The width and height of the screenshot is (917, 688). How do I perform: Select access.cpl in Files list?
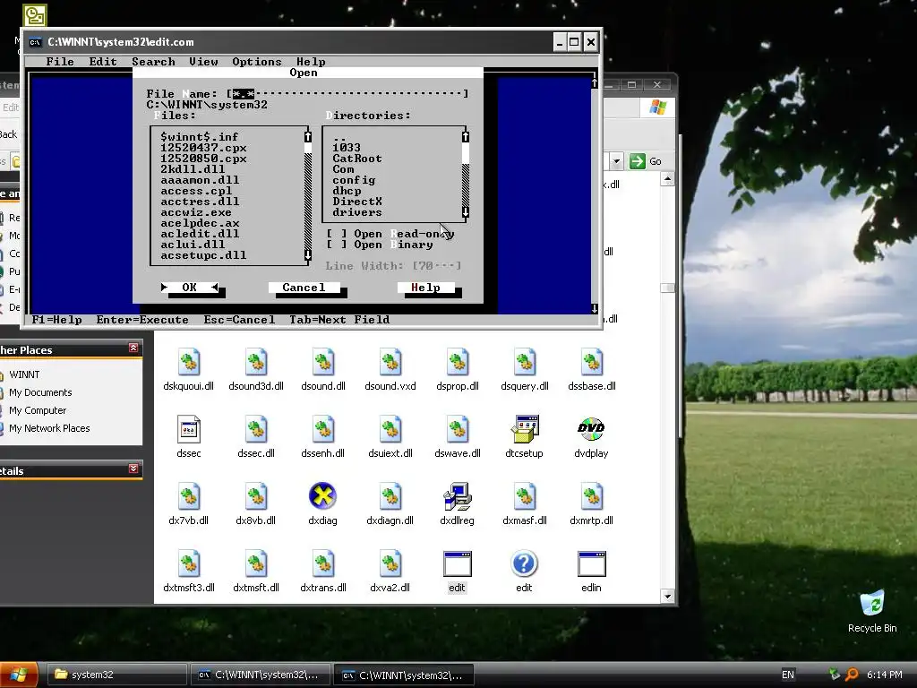coord(196,191)
